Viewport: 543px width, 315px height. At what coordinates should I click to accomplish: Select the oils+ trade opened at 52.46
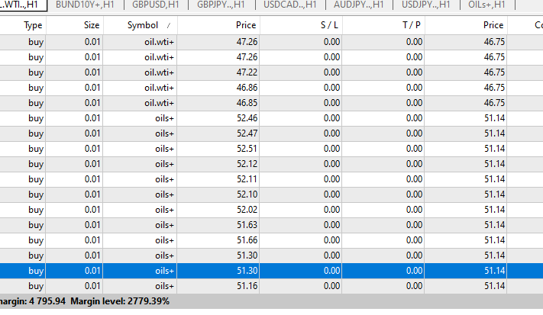click(x=272, y=118)
